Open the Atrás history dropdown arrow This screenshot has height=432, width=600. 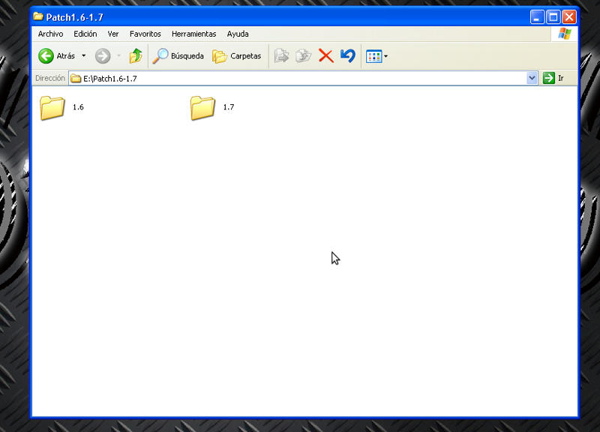[83, 55]
